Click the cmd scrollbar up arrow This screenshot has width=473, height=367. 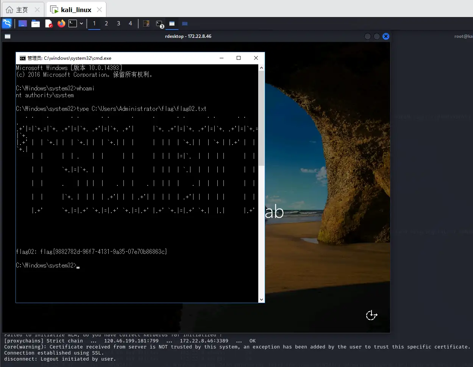261,67
